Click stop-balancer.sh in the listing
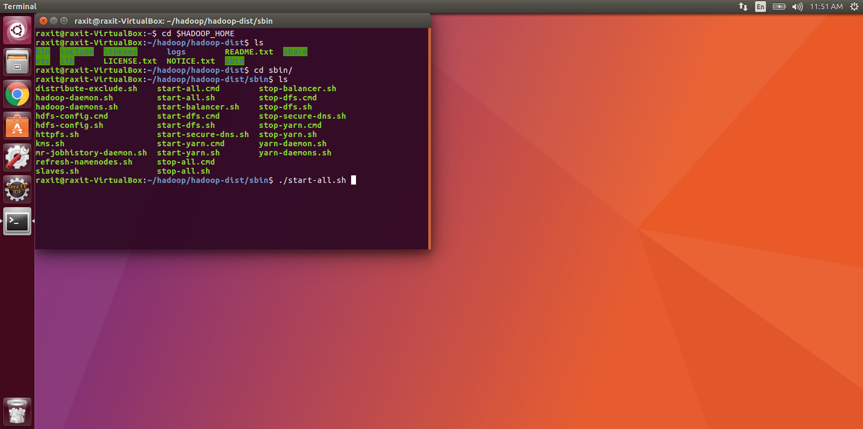Viewport: 863px width, 429px height. [298, 88]
